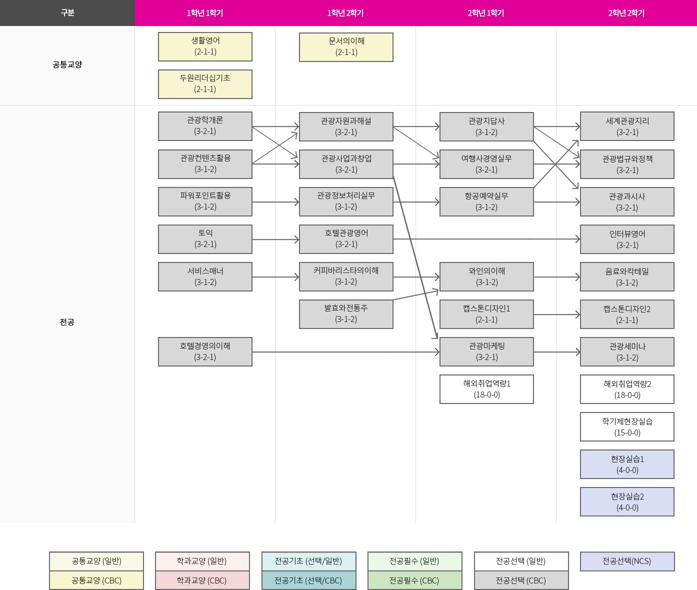Viewport: 697px width, 590px height.
Task: Open the 와인의이해 course box
Action: (x=486, y=276)
